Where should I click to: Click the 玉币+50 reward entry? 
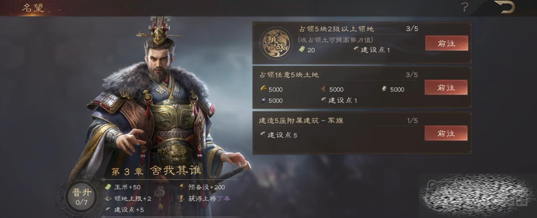coord(123,187)
